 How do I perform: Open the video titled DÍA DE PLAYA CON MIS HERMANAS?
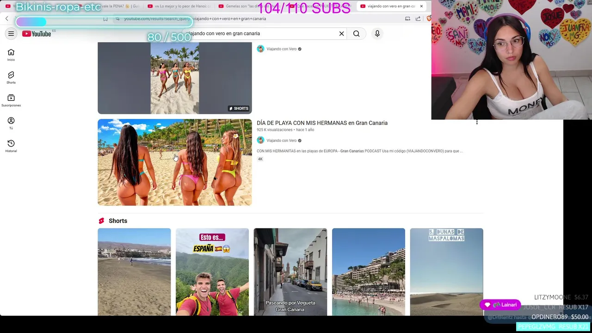[x=322, y=123]
